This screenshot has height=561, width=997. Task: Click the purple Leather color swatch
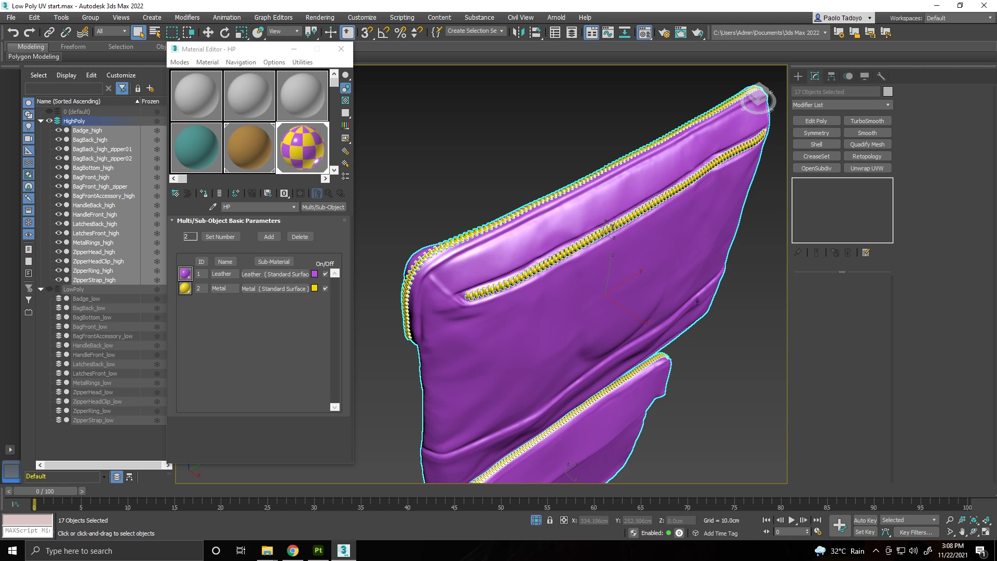point(314,274)
